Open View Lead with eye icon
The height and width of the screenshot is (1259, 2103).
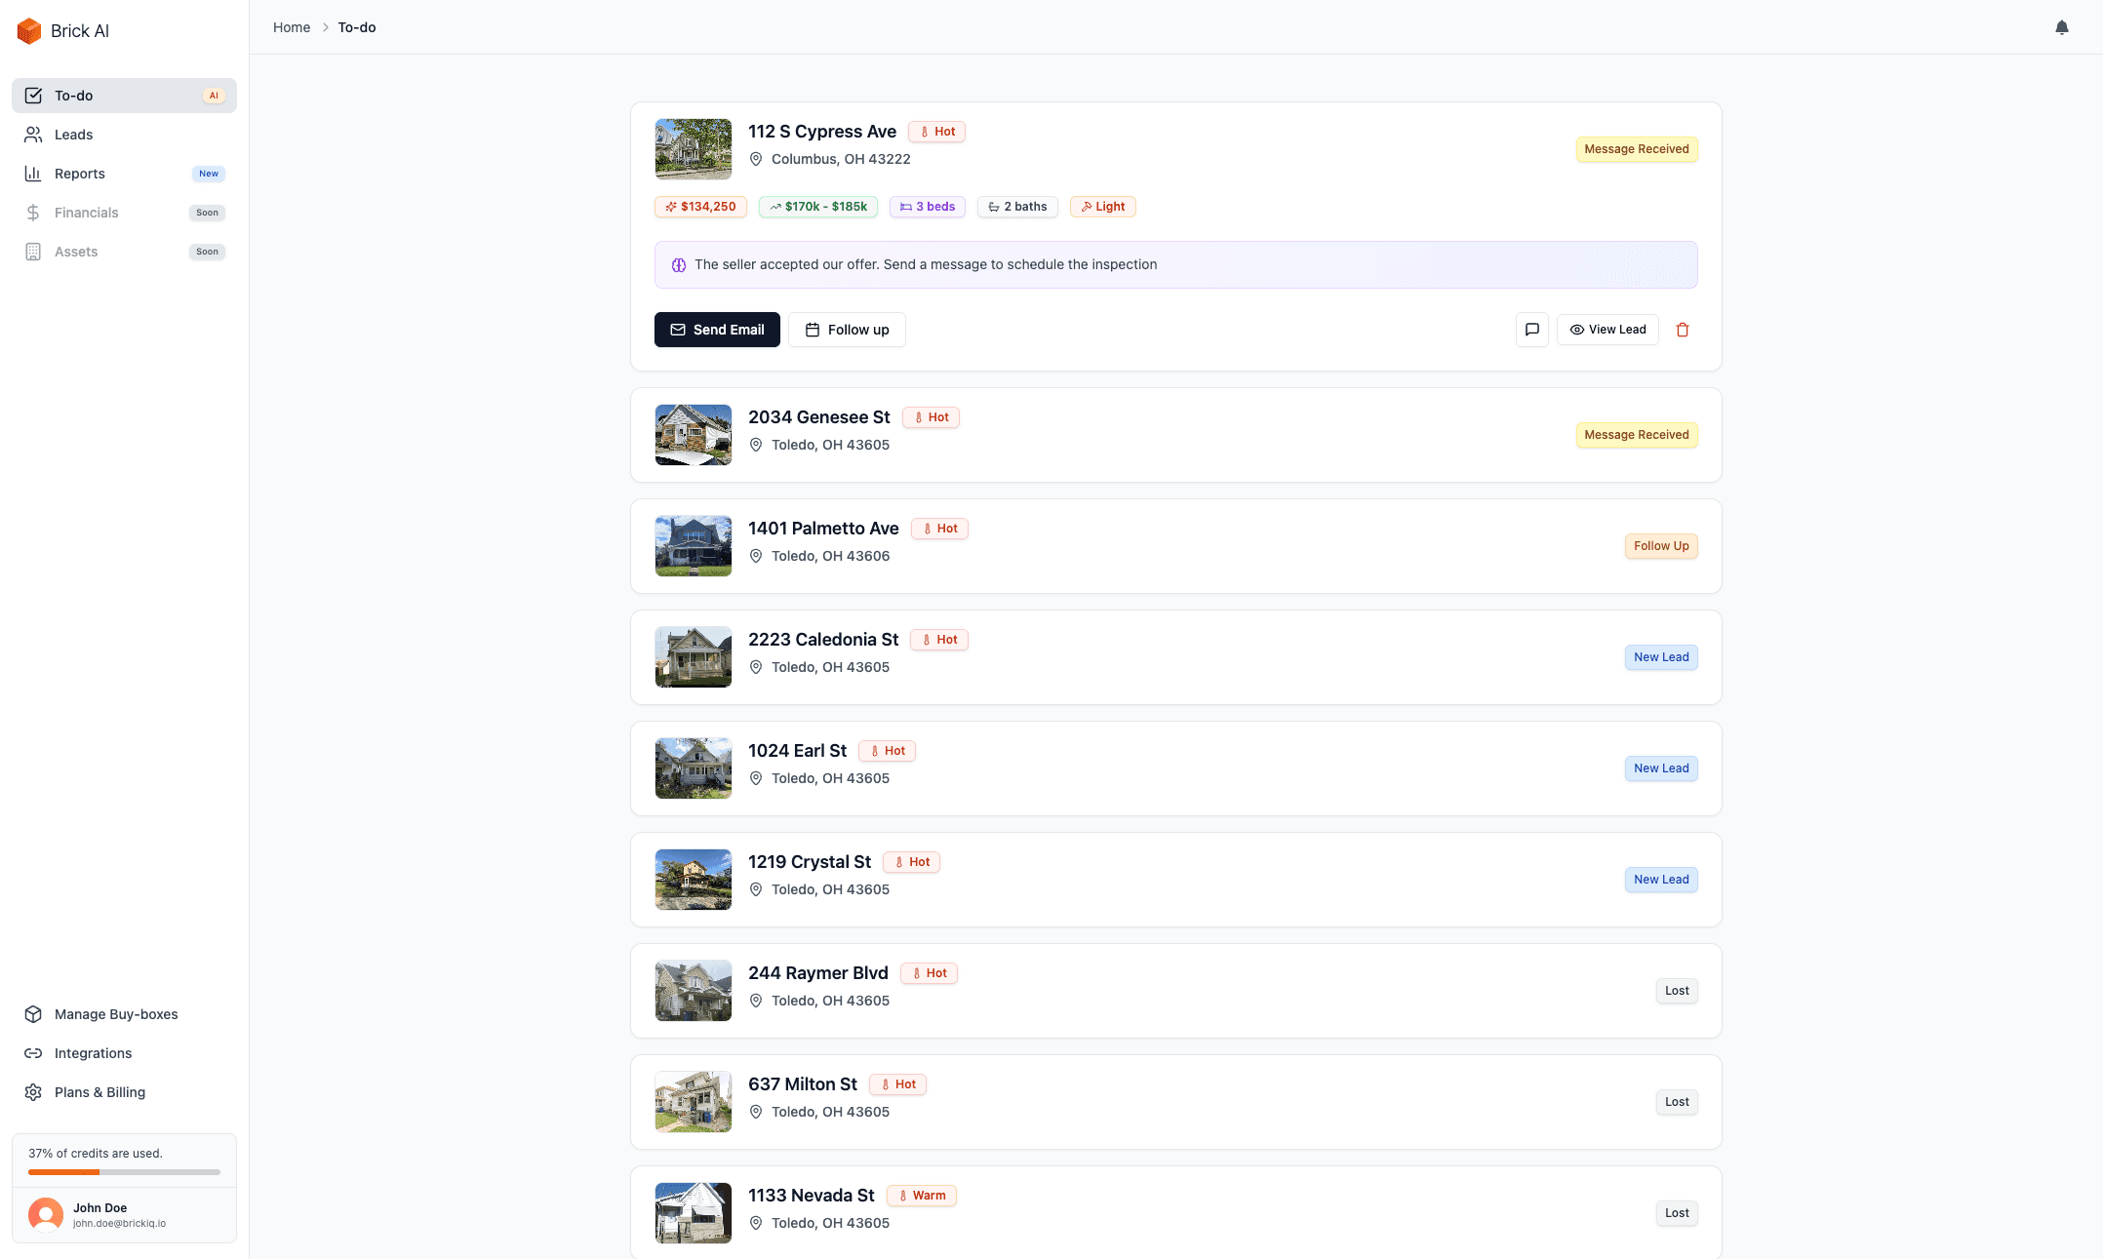tap(1607, 330)
